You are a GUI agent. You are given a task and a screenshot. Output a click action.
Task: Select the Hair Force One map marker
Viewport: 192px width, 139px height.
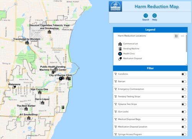point(40,92)
